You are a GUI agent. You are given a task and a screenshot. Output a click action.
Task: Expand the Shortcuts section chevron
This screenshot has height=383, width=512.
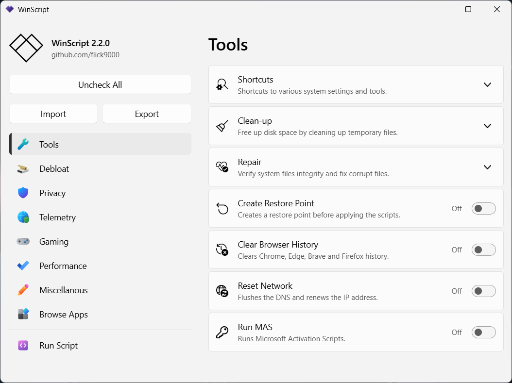(488, 84)
